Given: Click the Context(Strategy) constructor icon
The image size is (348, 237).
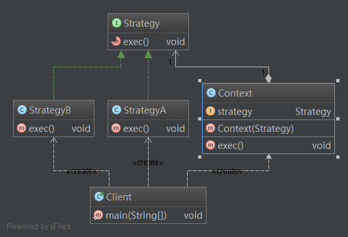Looking at the screenshot, I should [x=210, y=128].
